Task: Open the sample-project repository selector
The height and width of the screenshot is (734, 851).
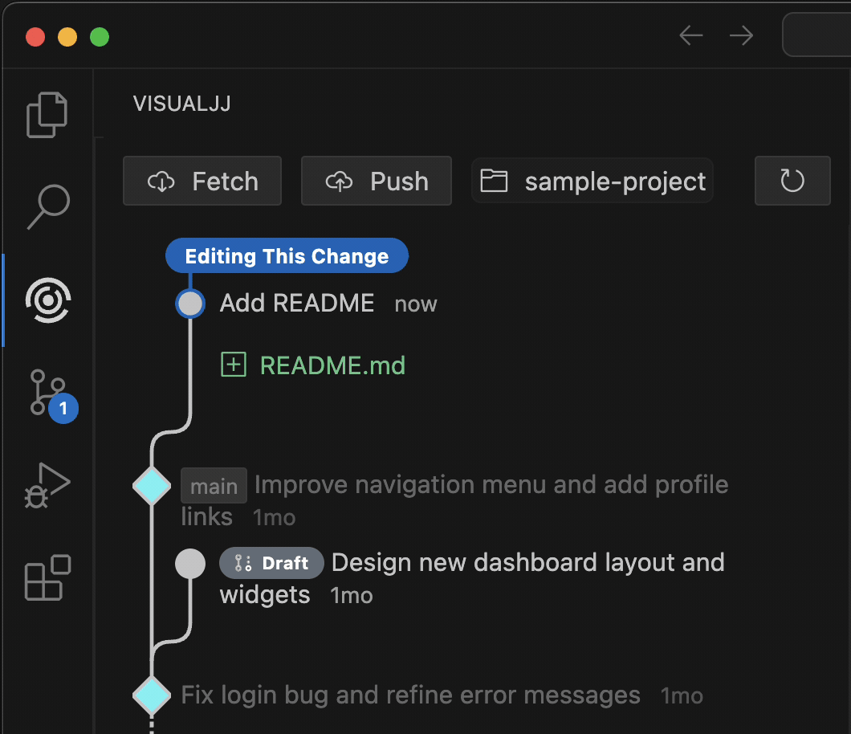Action: tap(592, 181)
